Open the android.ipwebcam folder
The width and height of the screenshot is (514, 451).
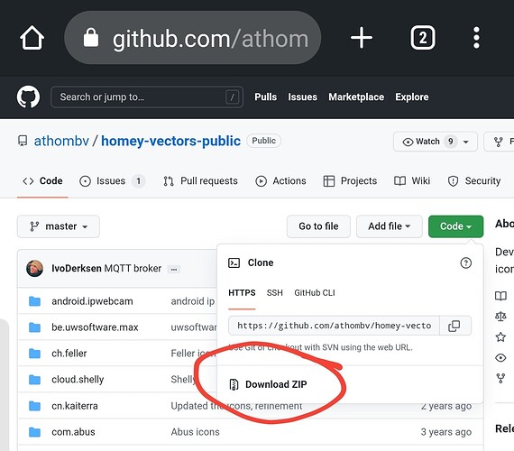(92, 301)
